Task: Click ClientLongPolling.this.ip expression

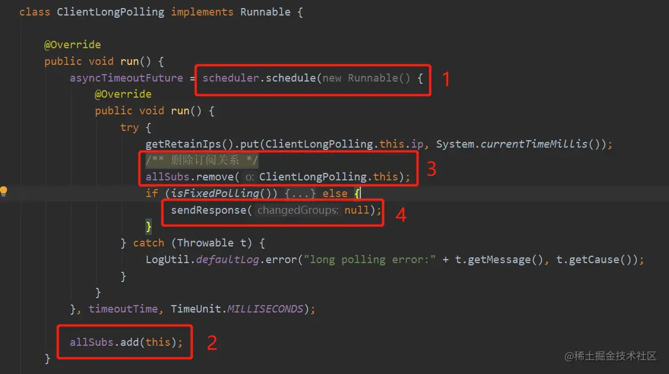Action: [x=344, y=144]
